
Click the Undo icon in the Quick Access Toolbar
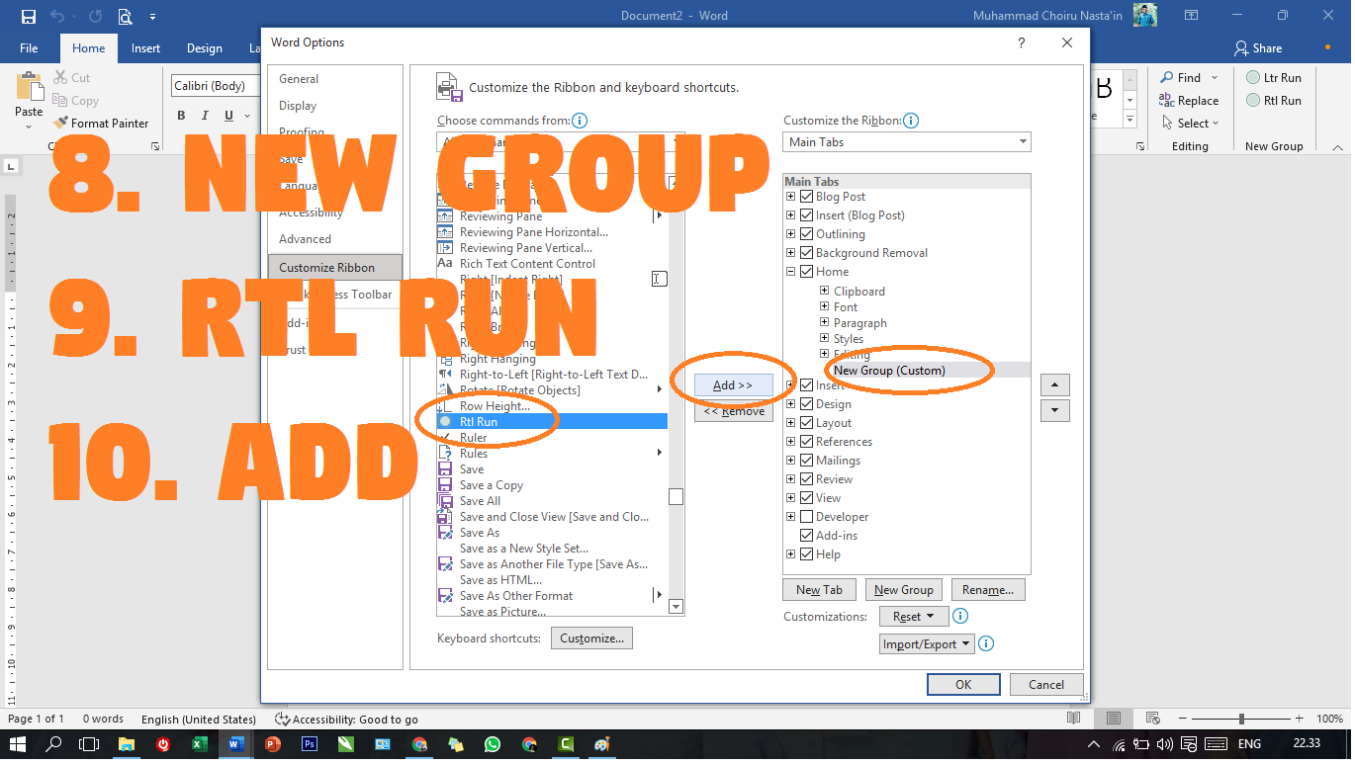coord(57,16)
